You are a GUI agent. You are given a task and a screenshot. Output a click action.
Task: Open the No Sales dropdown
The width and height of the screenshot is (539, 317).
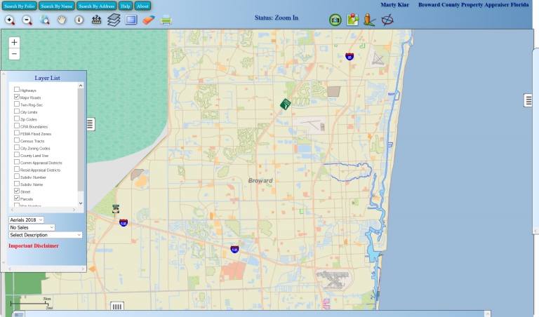point(32,227)
